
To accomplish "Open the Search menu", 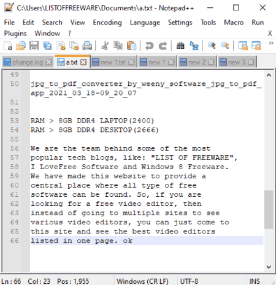I will pyautogui.click(x=52, y=22).
